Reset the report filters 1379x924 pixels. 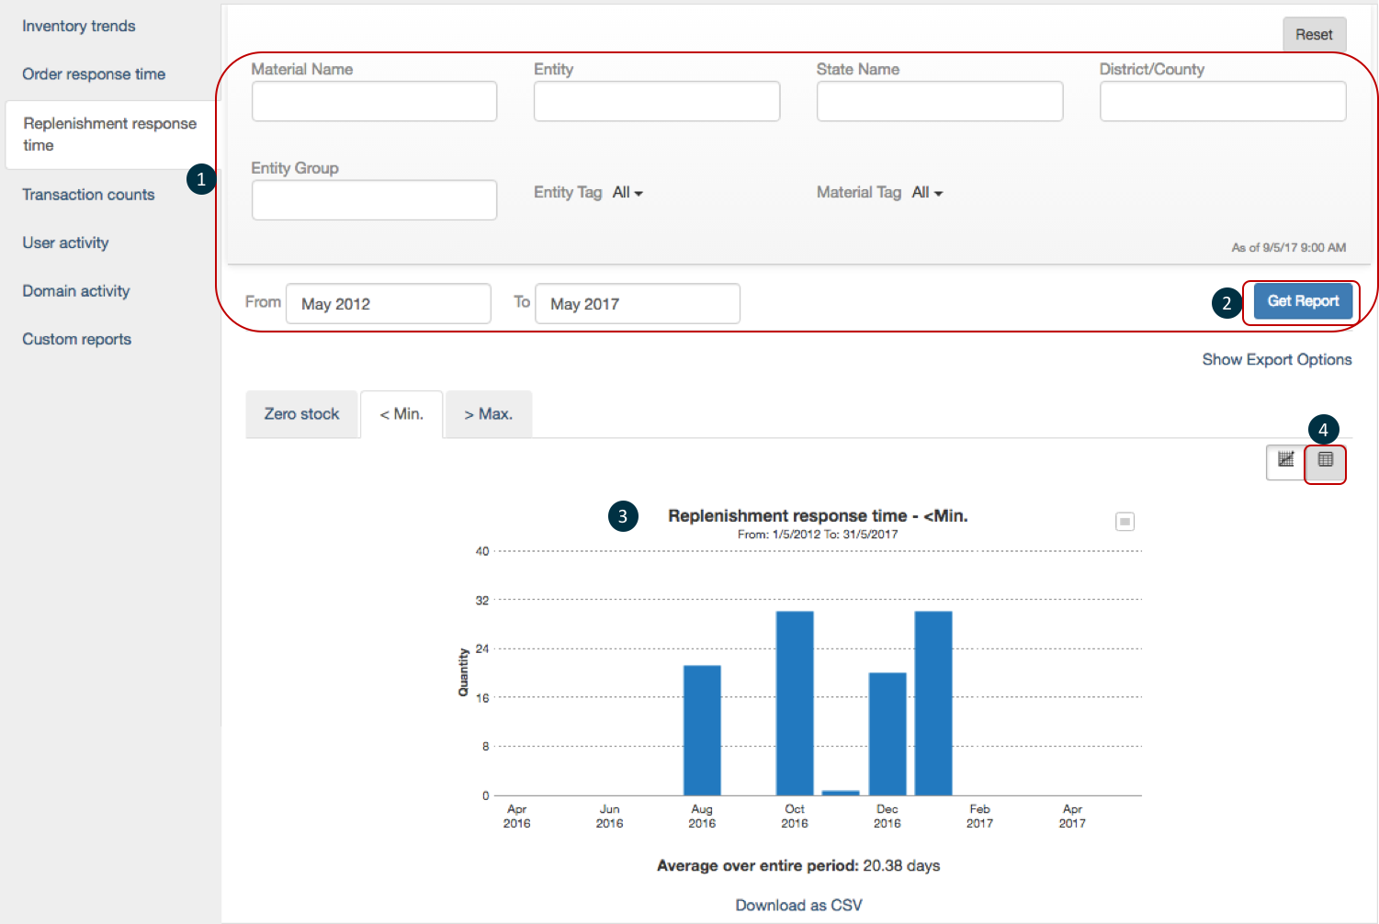pos(1314,35)
